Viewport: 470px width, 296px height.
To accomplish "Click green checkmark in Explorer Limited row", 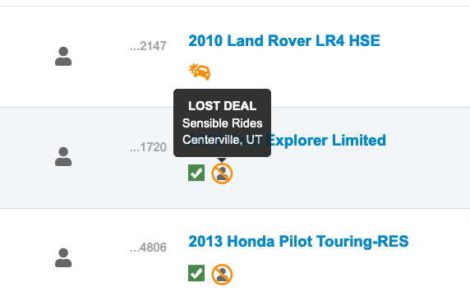I will [x=196, y=173].
